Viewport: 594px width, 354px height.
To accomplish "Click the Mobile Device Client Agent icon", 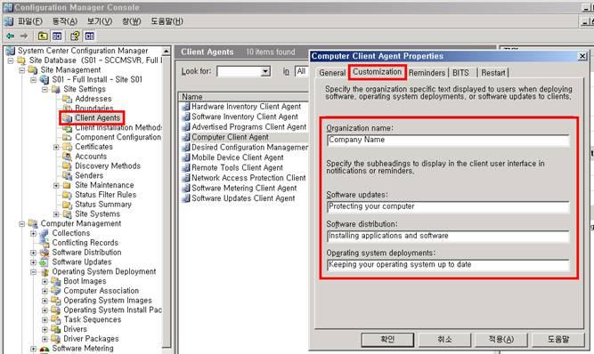I will (x=186, y=157).
